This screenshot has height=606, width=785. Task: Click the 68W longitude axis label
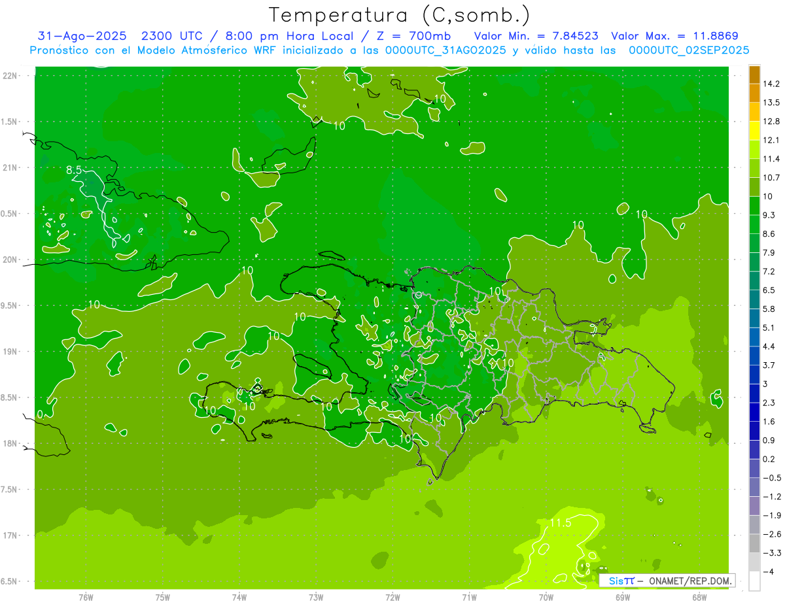[699, 598]
